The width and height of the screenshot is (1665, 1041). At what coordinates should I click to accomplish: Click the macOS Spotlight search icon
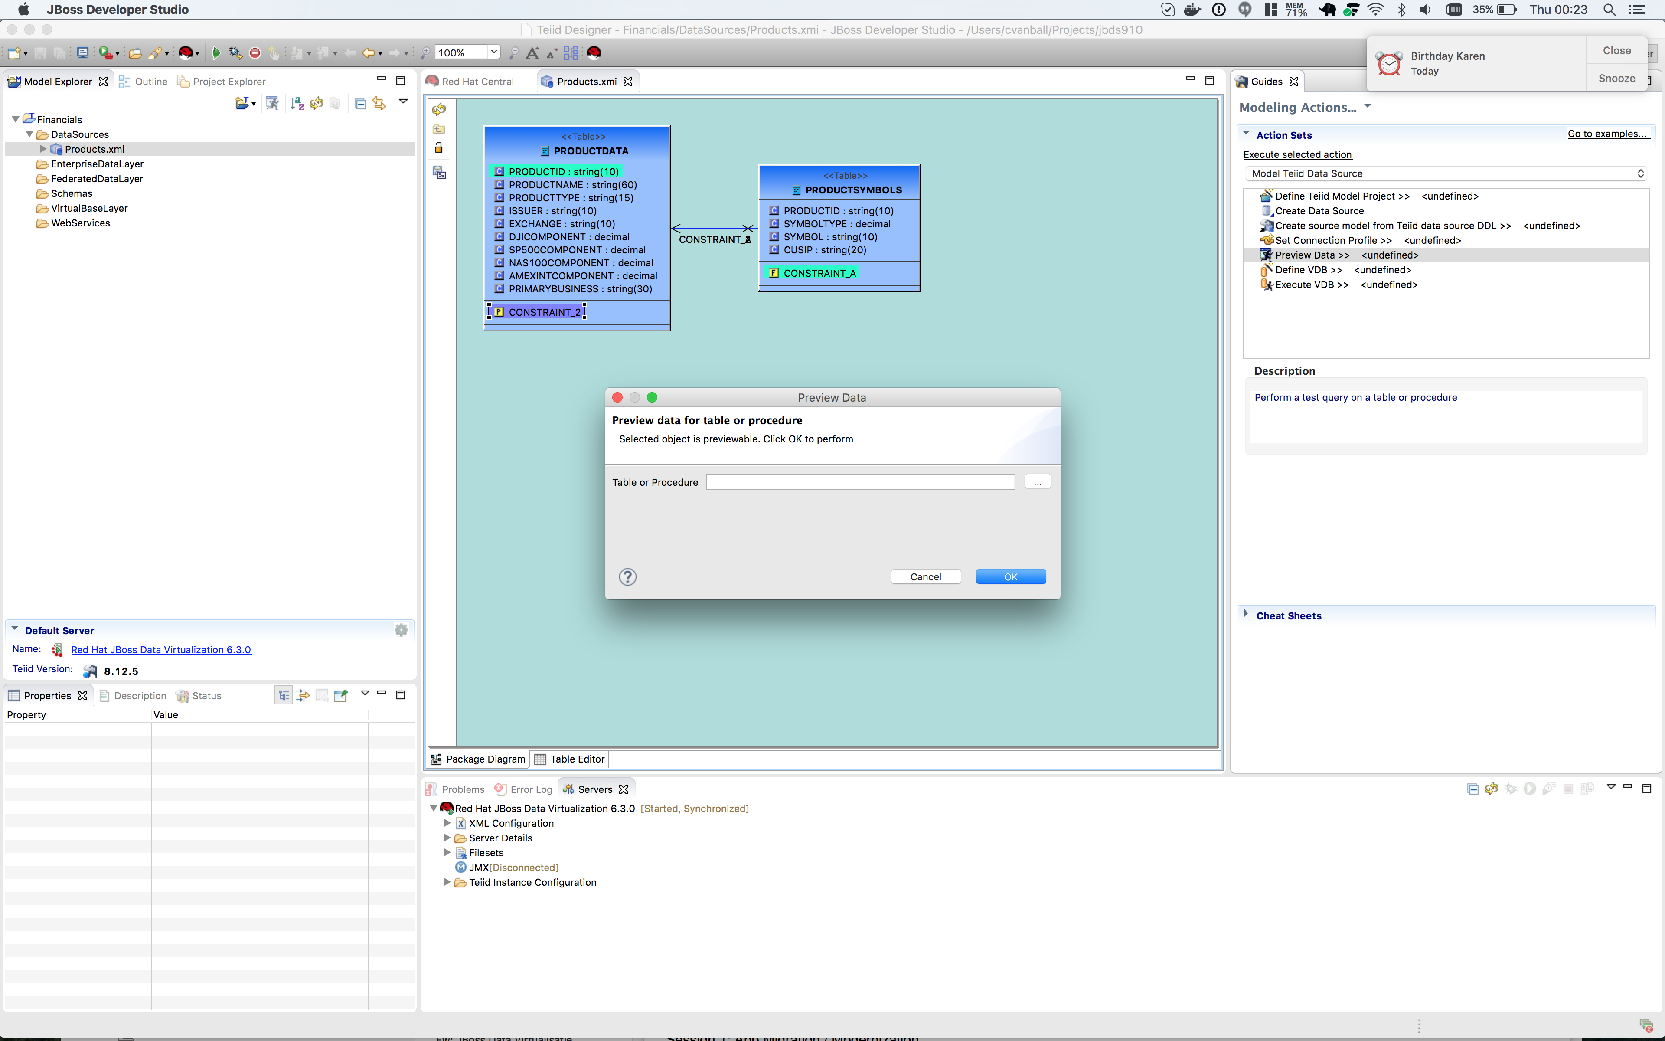tap(1609, 10)
